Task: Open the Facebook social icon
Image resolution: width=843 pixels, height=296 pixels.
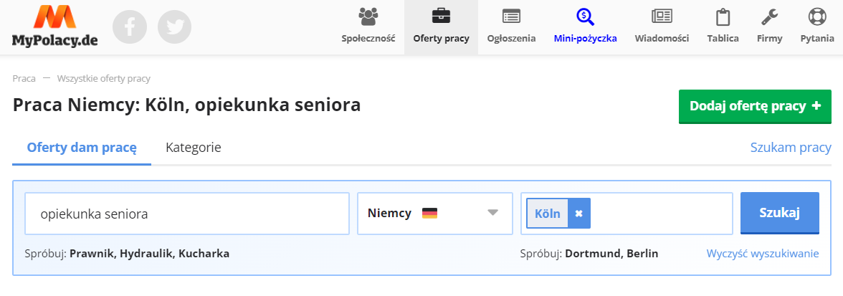Action: click(130, 27)
